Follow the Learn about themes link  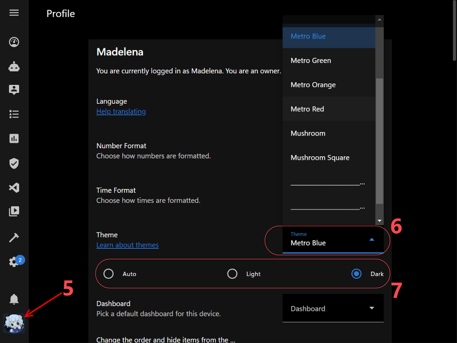click(x=128, y=245)
